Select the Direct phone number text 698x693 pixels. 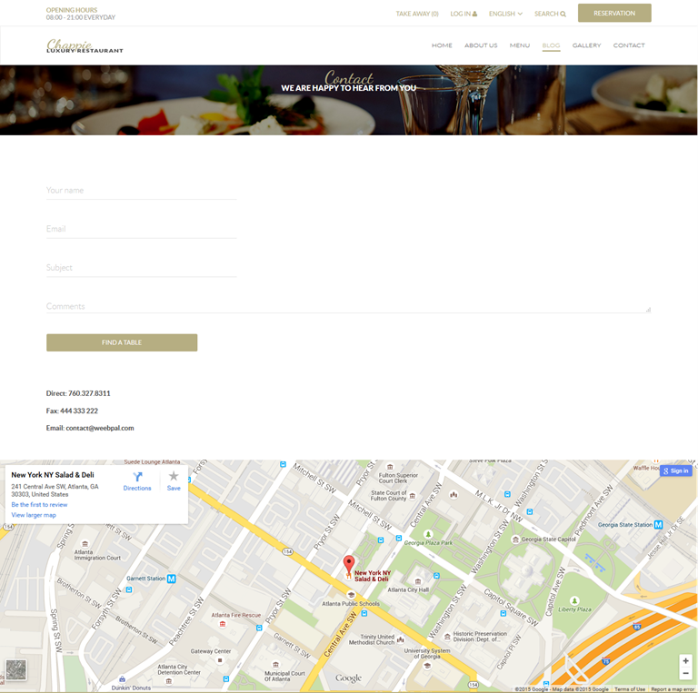[78, 393]
